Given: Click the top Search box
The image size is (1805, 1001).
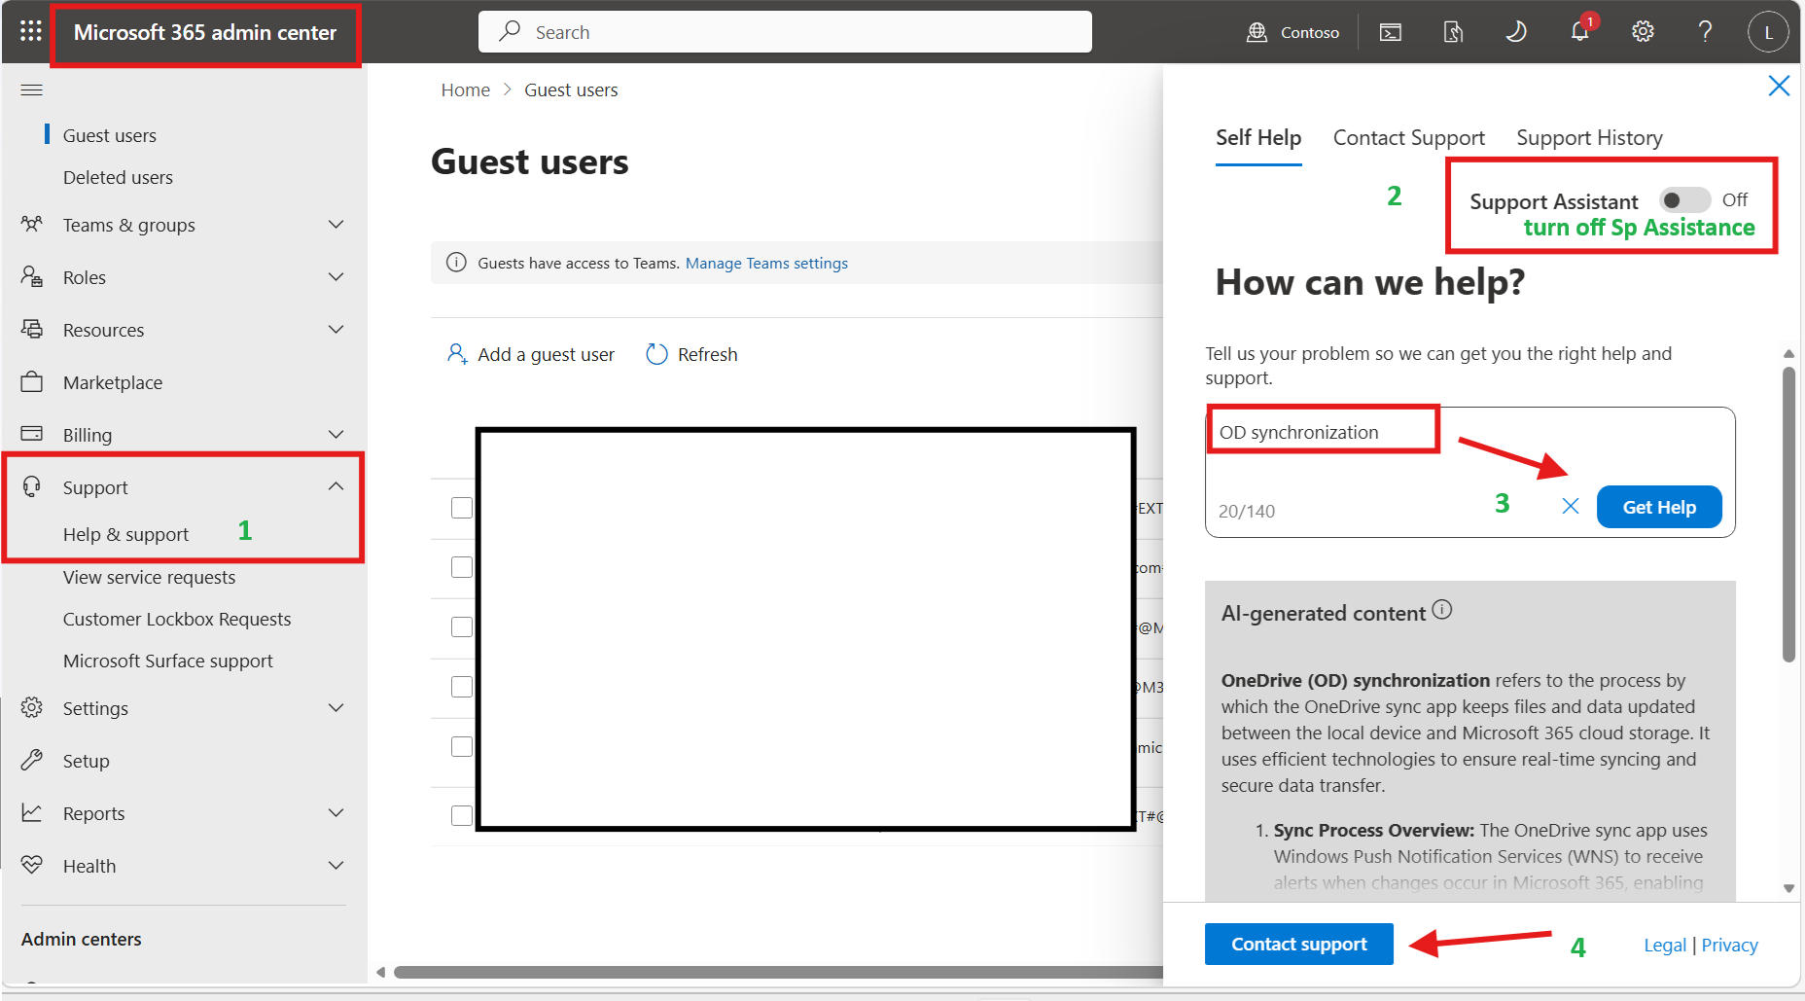Looking at the screenshot, I should tap(785, 32).
